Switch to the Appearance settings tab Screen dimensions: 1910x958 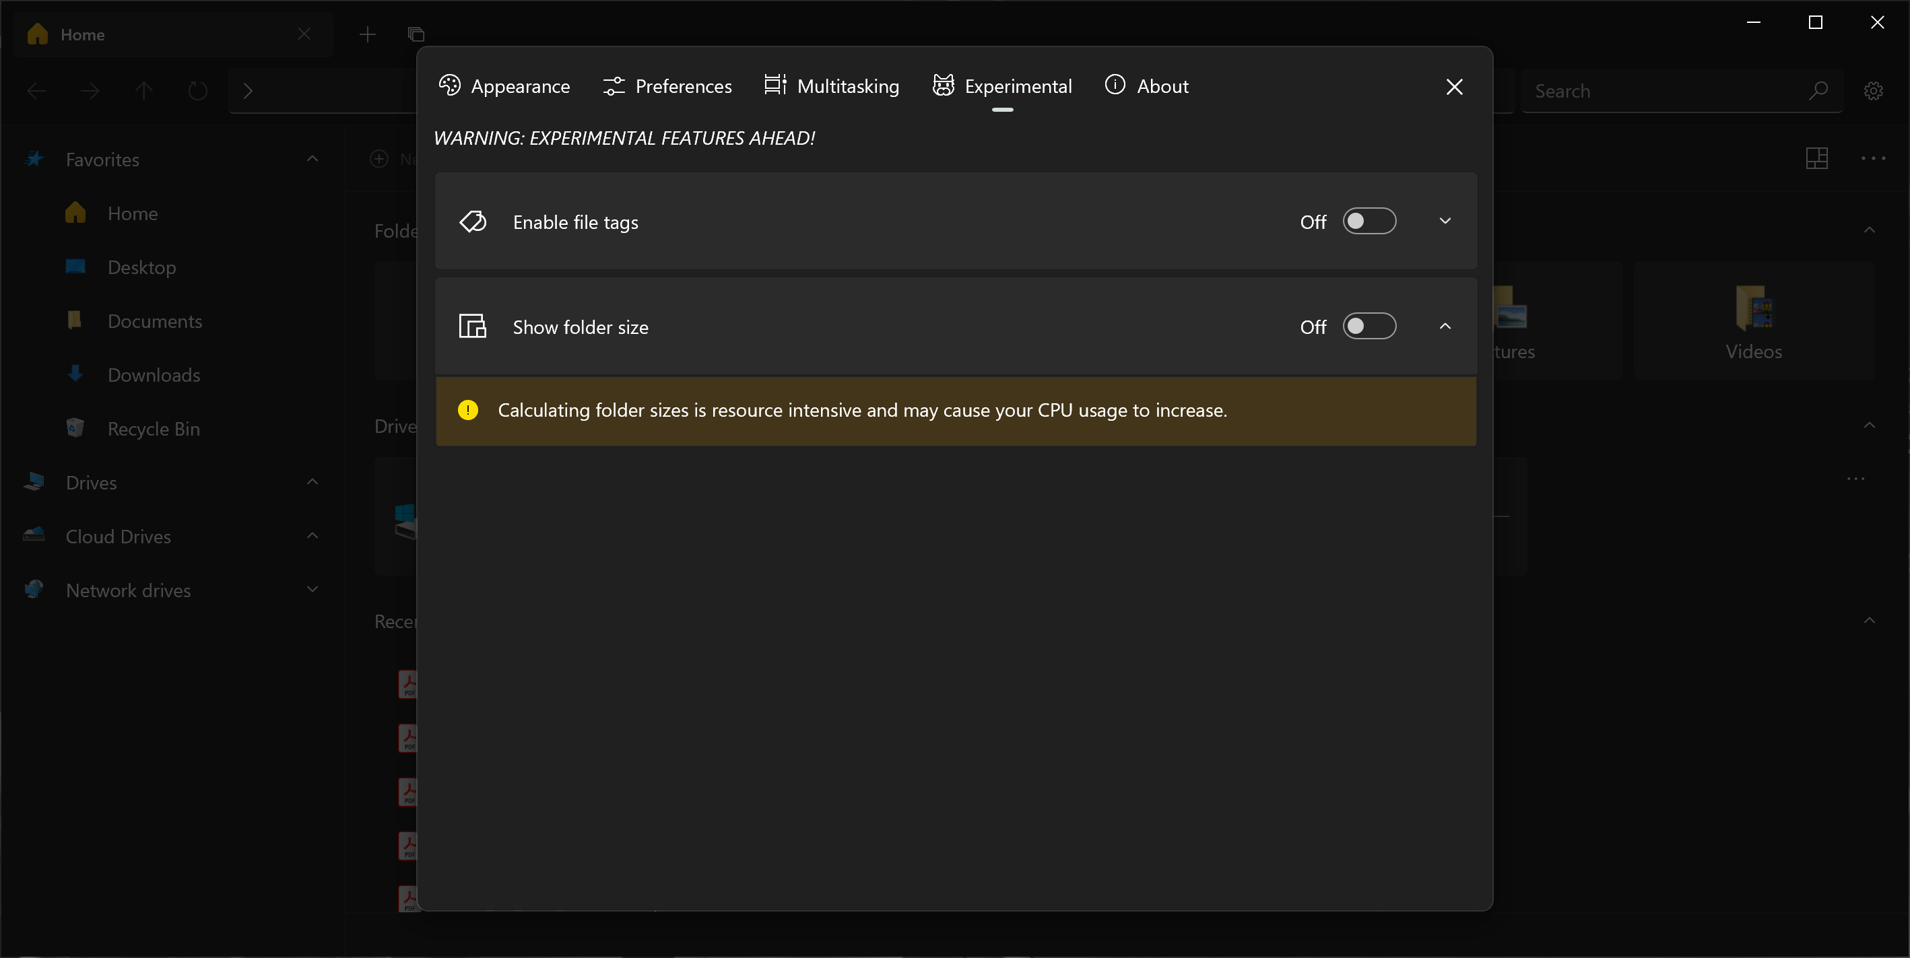[505, 86]
